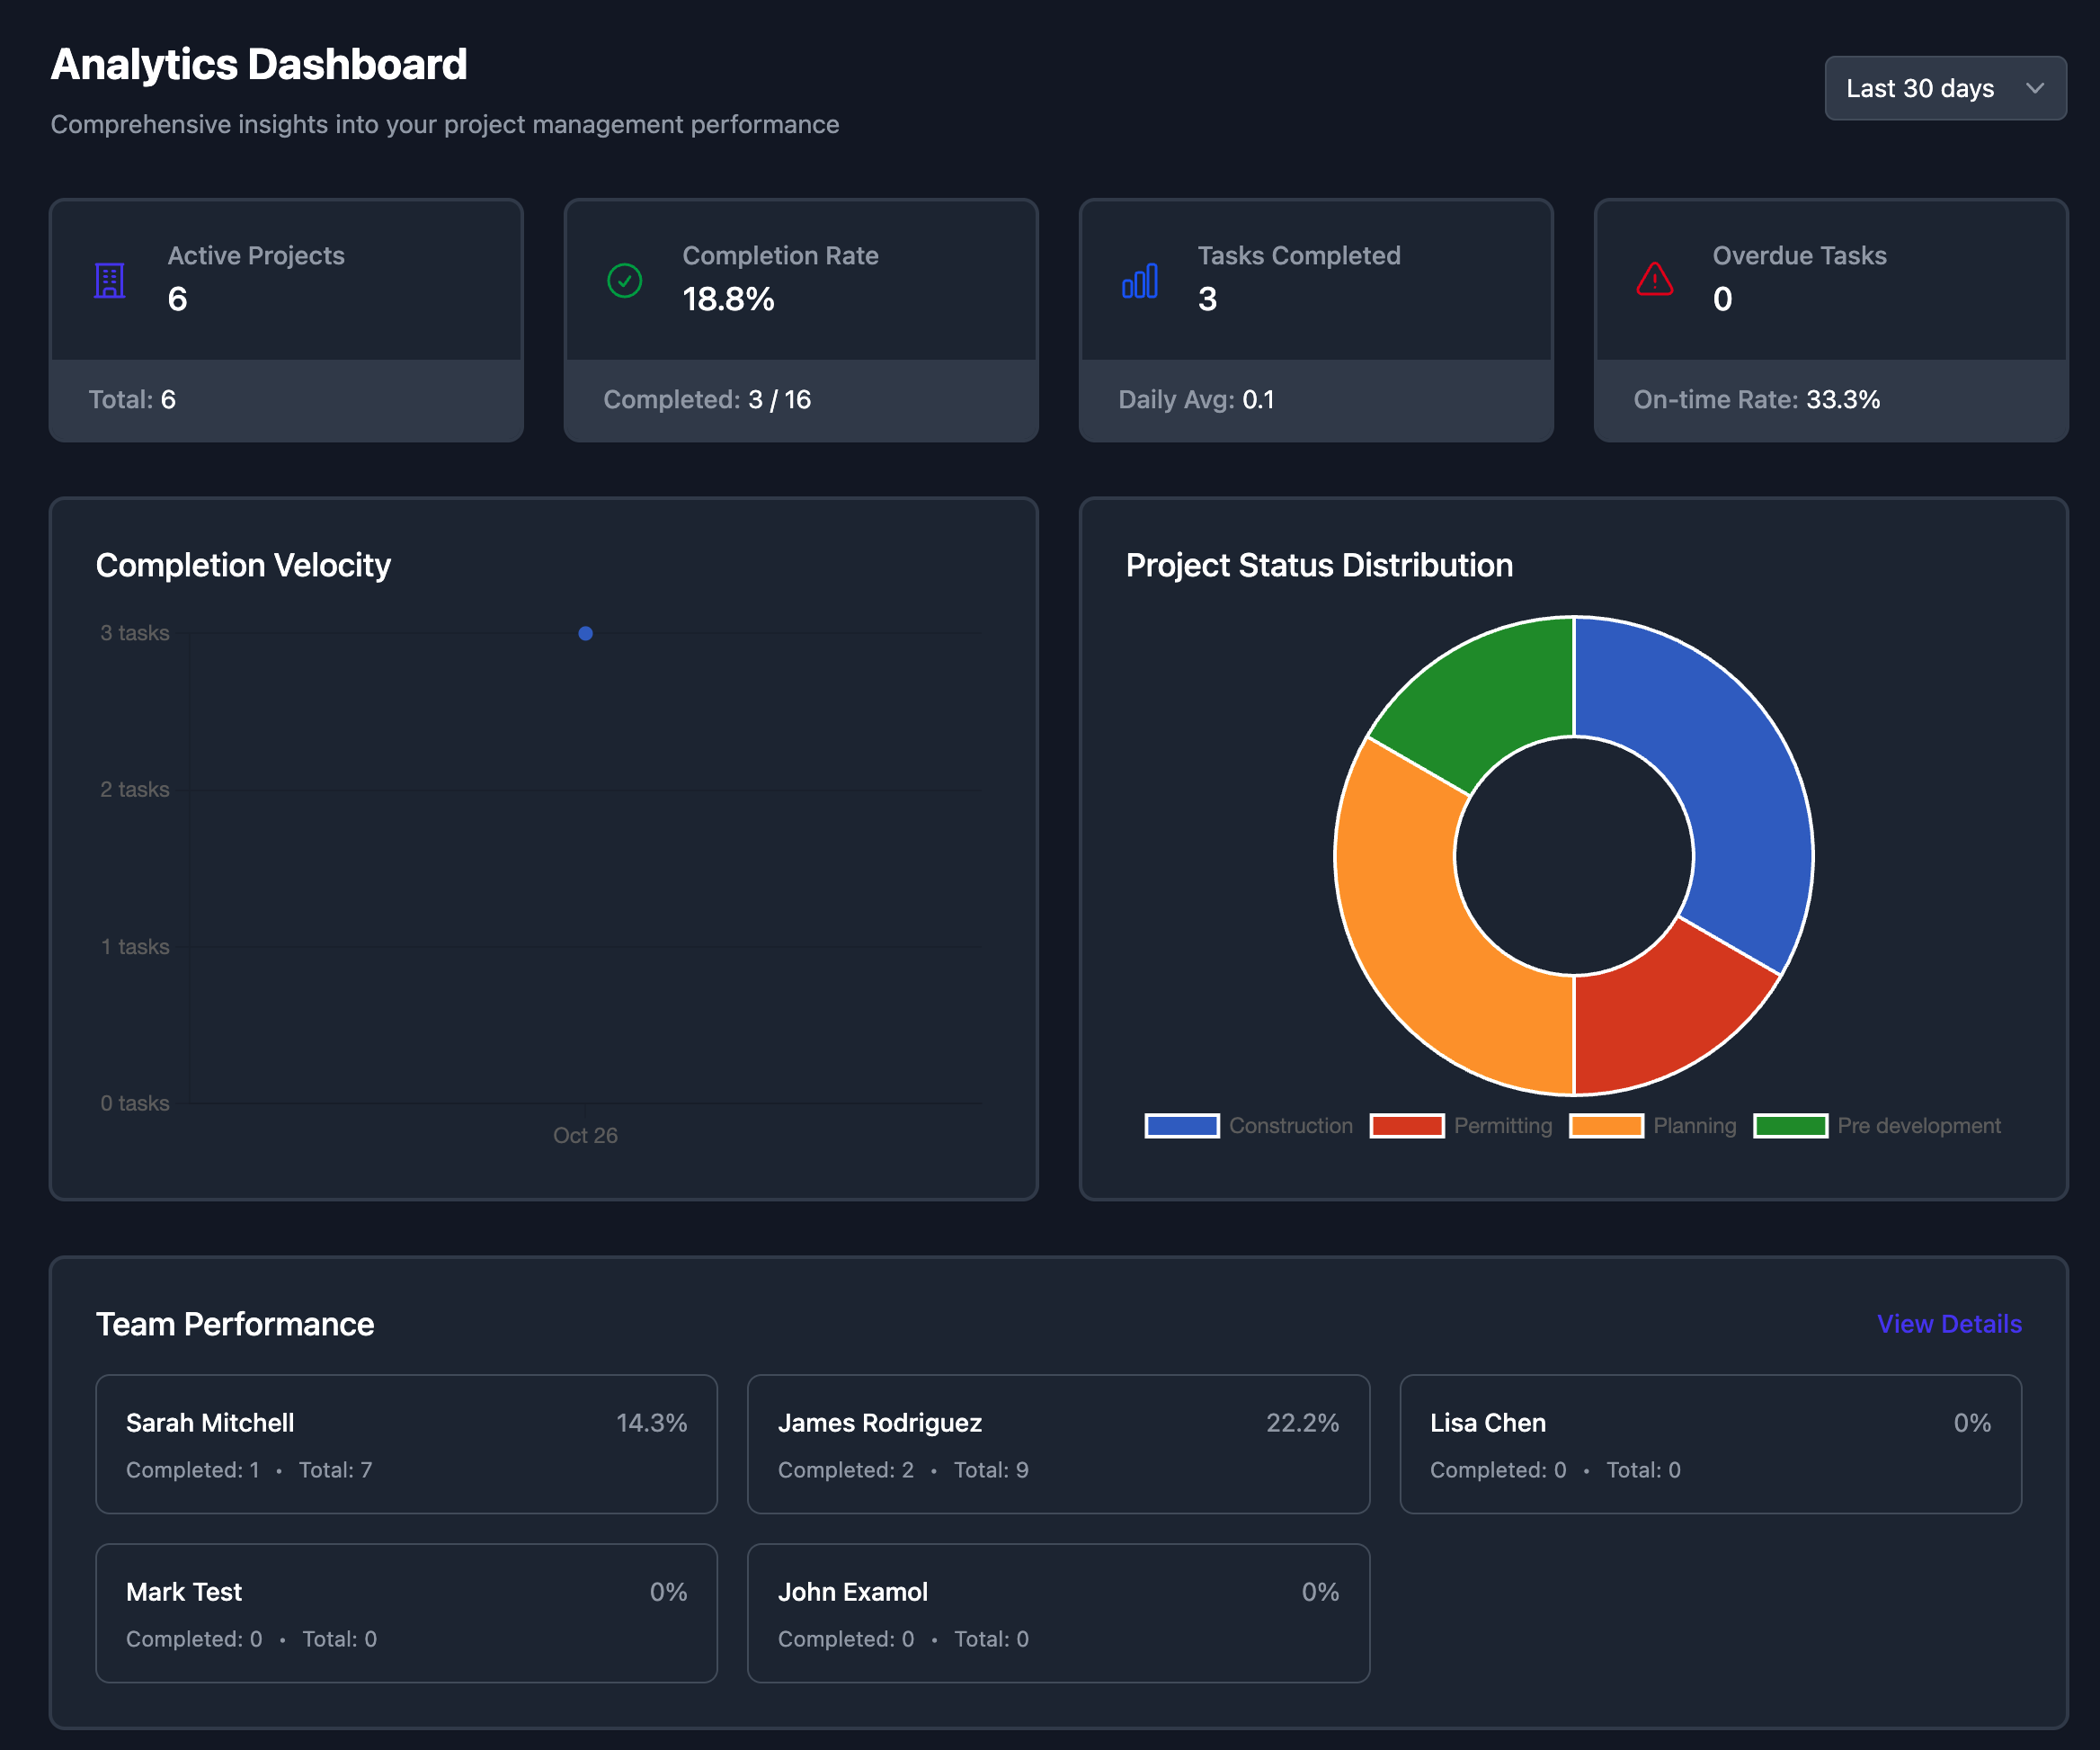Toggle Pre development legend swatch
2100x1750 pixels.
pyautogui.click(x=1789, y=1126)
